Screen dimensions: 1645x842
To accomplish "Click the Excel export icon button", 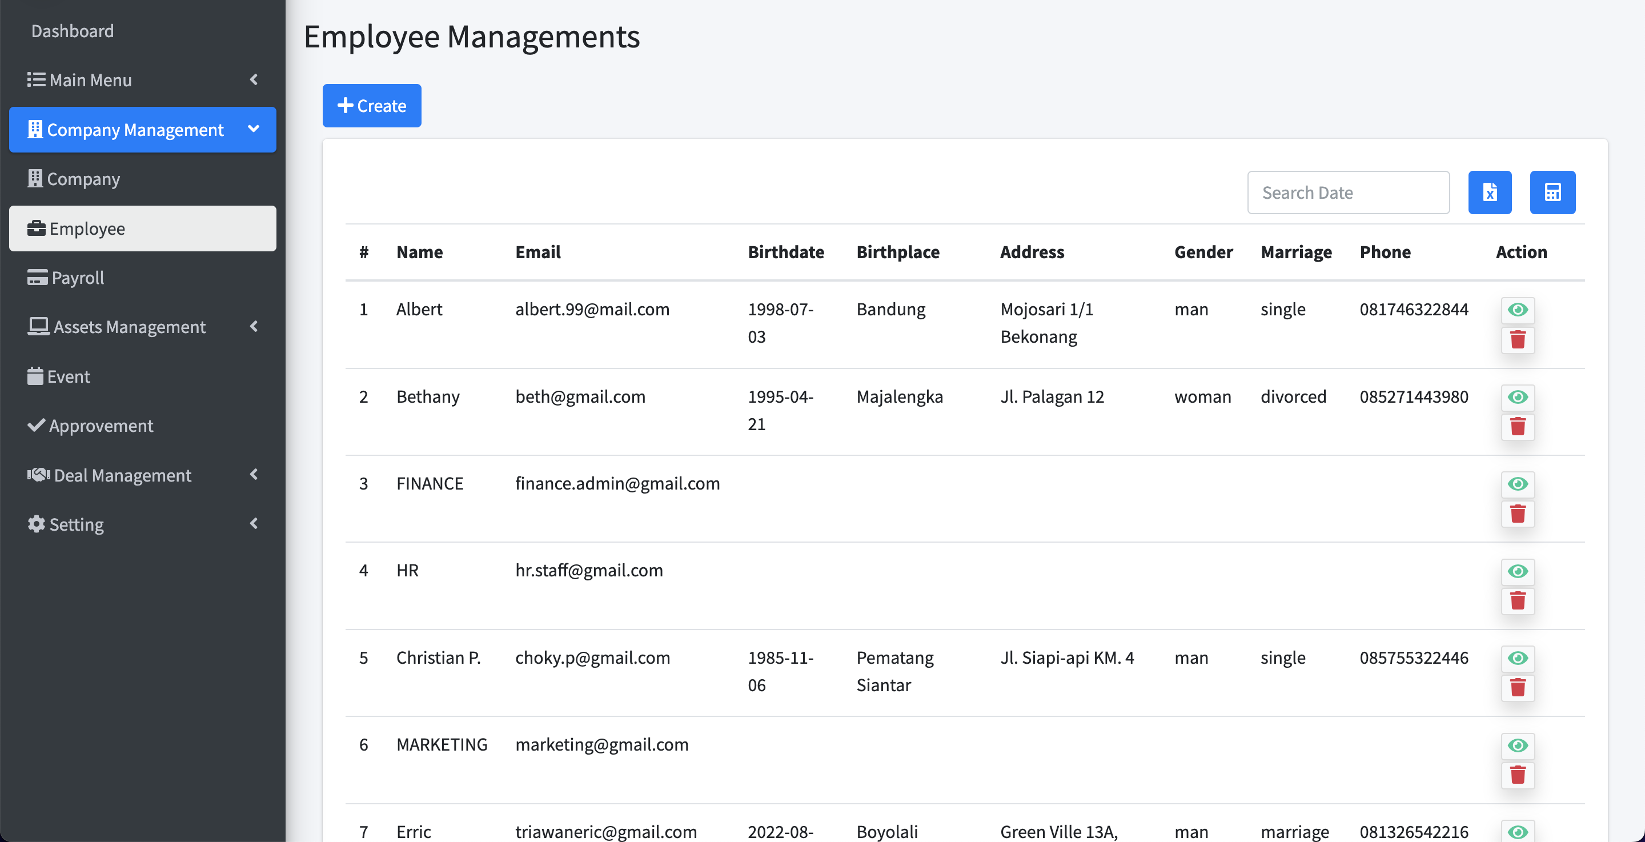I will [1489, 193].
